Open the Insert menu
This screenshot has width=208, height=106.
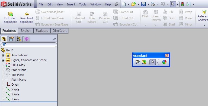(x=71, y=4)
